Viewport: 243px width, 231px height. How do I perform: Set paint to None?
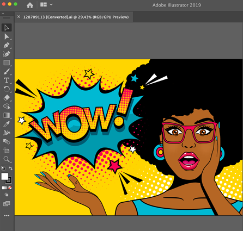click(10, 188)
